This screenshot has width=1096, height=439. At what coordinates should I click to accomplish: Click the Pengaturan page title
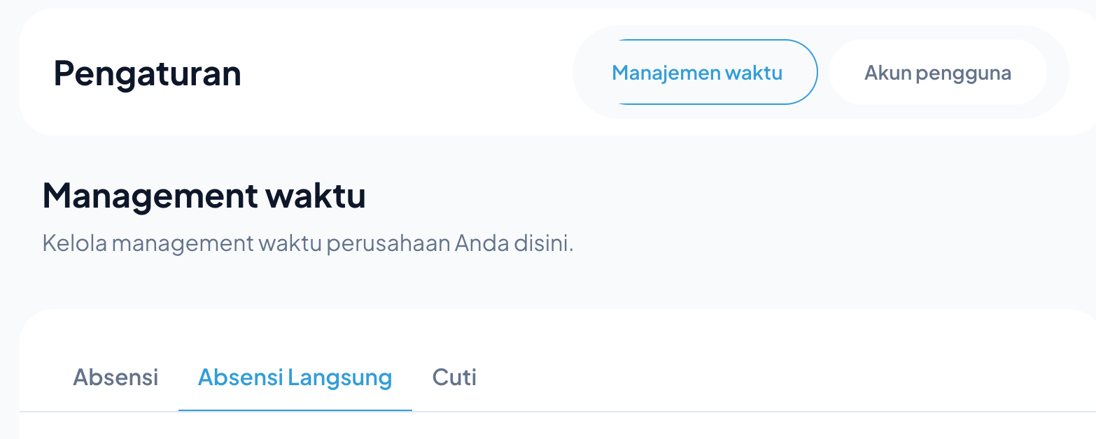click(147, 73)
